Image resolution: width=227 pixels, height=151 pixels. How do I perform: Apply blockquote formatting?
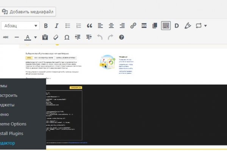pos(90,26)
